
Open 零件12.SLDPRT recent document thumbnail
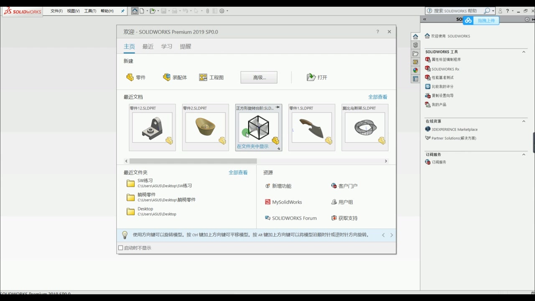click(x=152, y=128)
